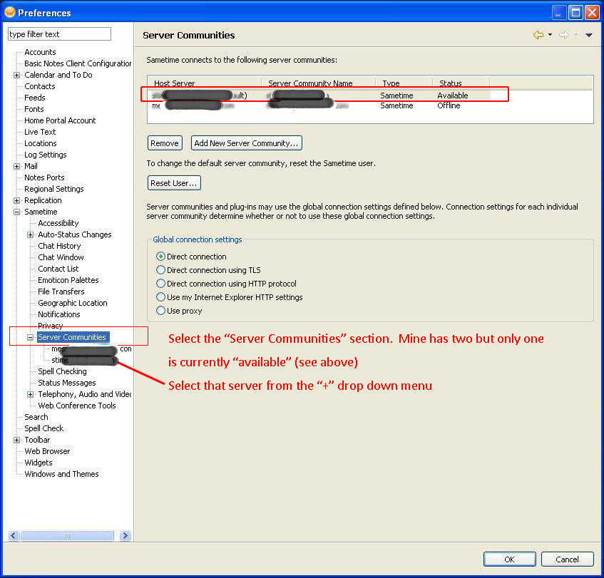This screenshot has height=578, width=604.
Task: Select Widgets preference page
Action: 38,463
